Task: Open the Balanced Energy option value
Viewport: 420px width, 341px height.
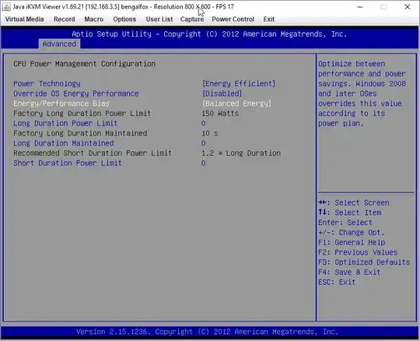Action: coord(236,104)
